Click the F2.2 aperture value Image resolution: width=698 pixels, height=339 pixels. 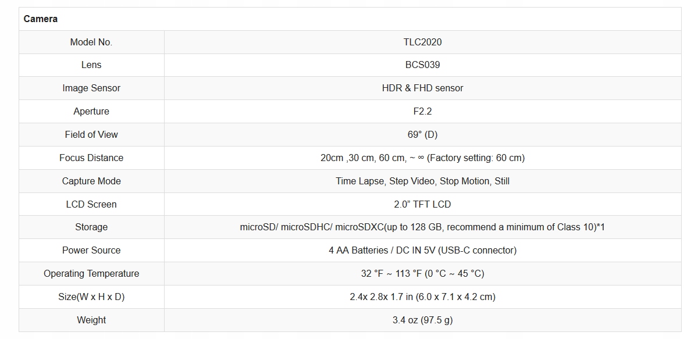click(x=422, y=112)
